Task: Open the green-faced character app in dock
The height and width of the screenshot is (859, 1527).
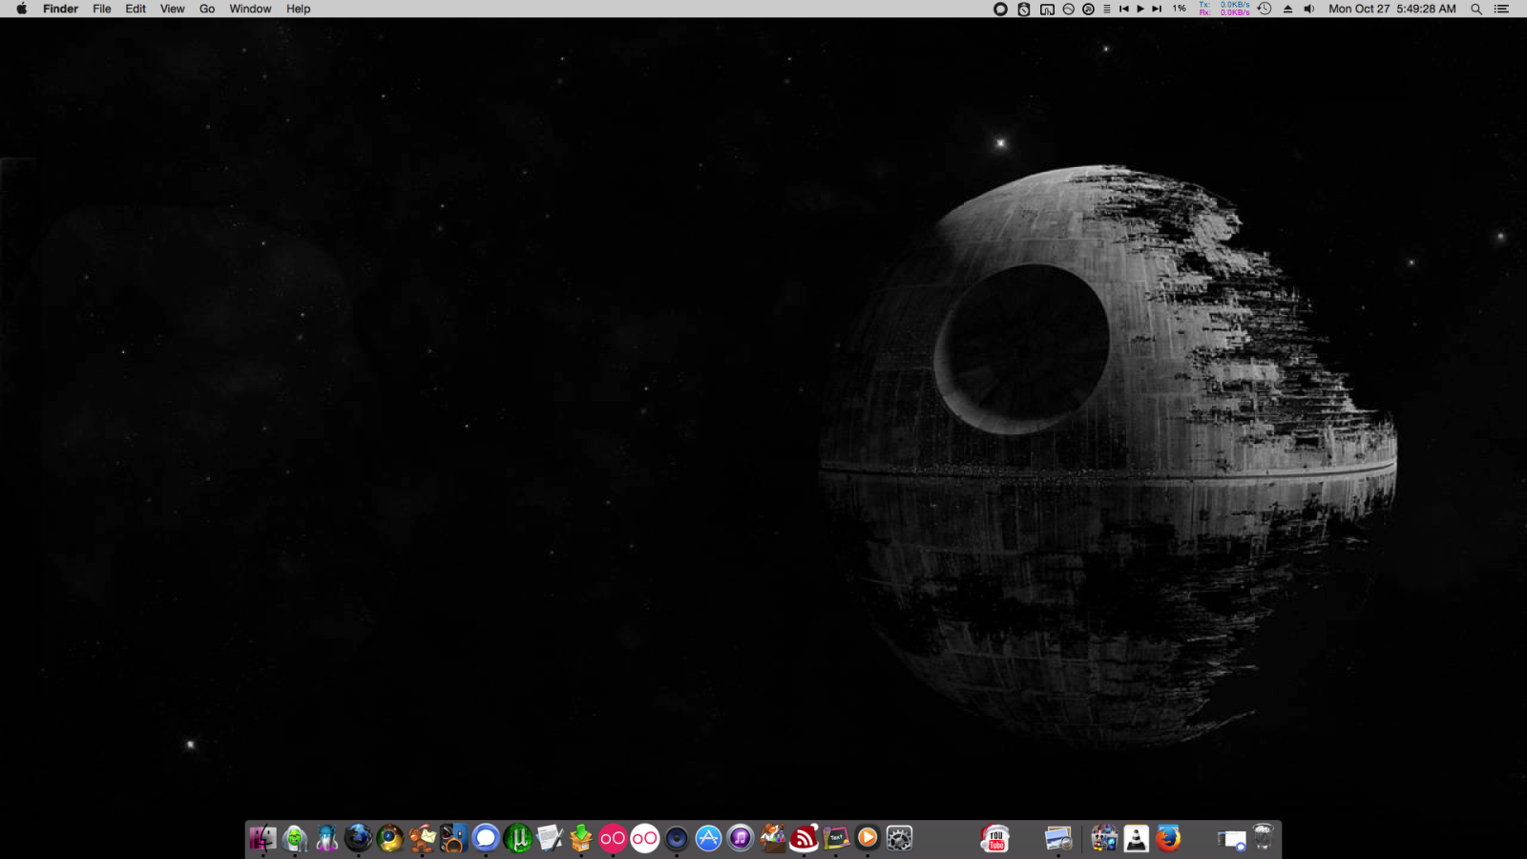Action: point(295,838)
